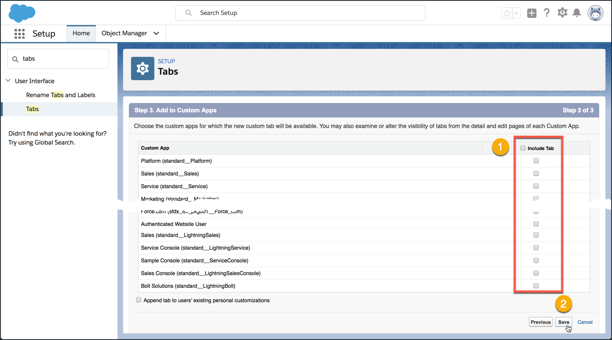Click the Salesforce cloud logo

point(22,13)
